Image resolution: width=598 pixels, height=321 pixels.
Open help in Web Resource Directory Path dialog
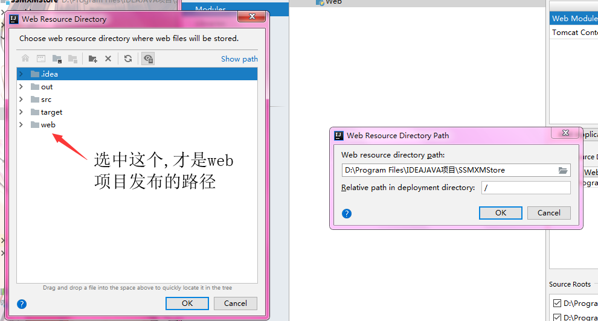click(x=347, y=214)
